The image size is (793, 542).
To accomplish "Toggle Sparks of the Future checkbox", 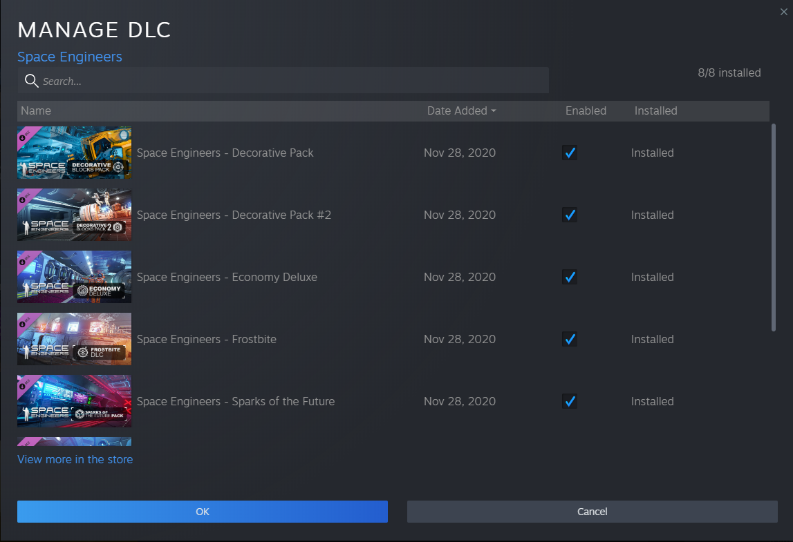I will [570, 401].
